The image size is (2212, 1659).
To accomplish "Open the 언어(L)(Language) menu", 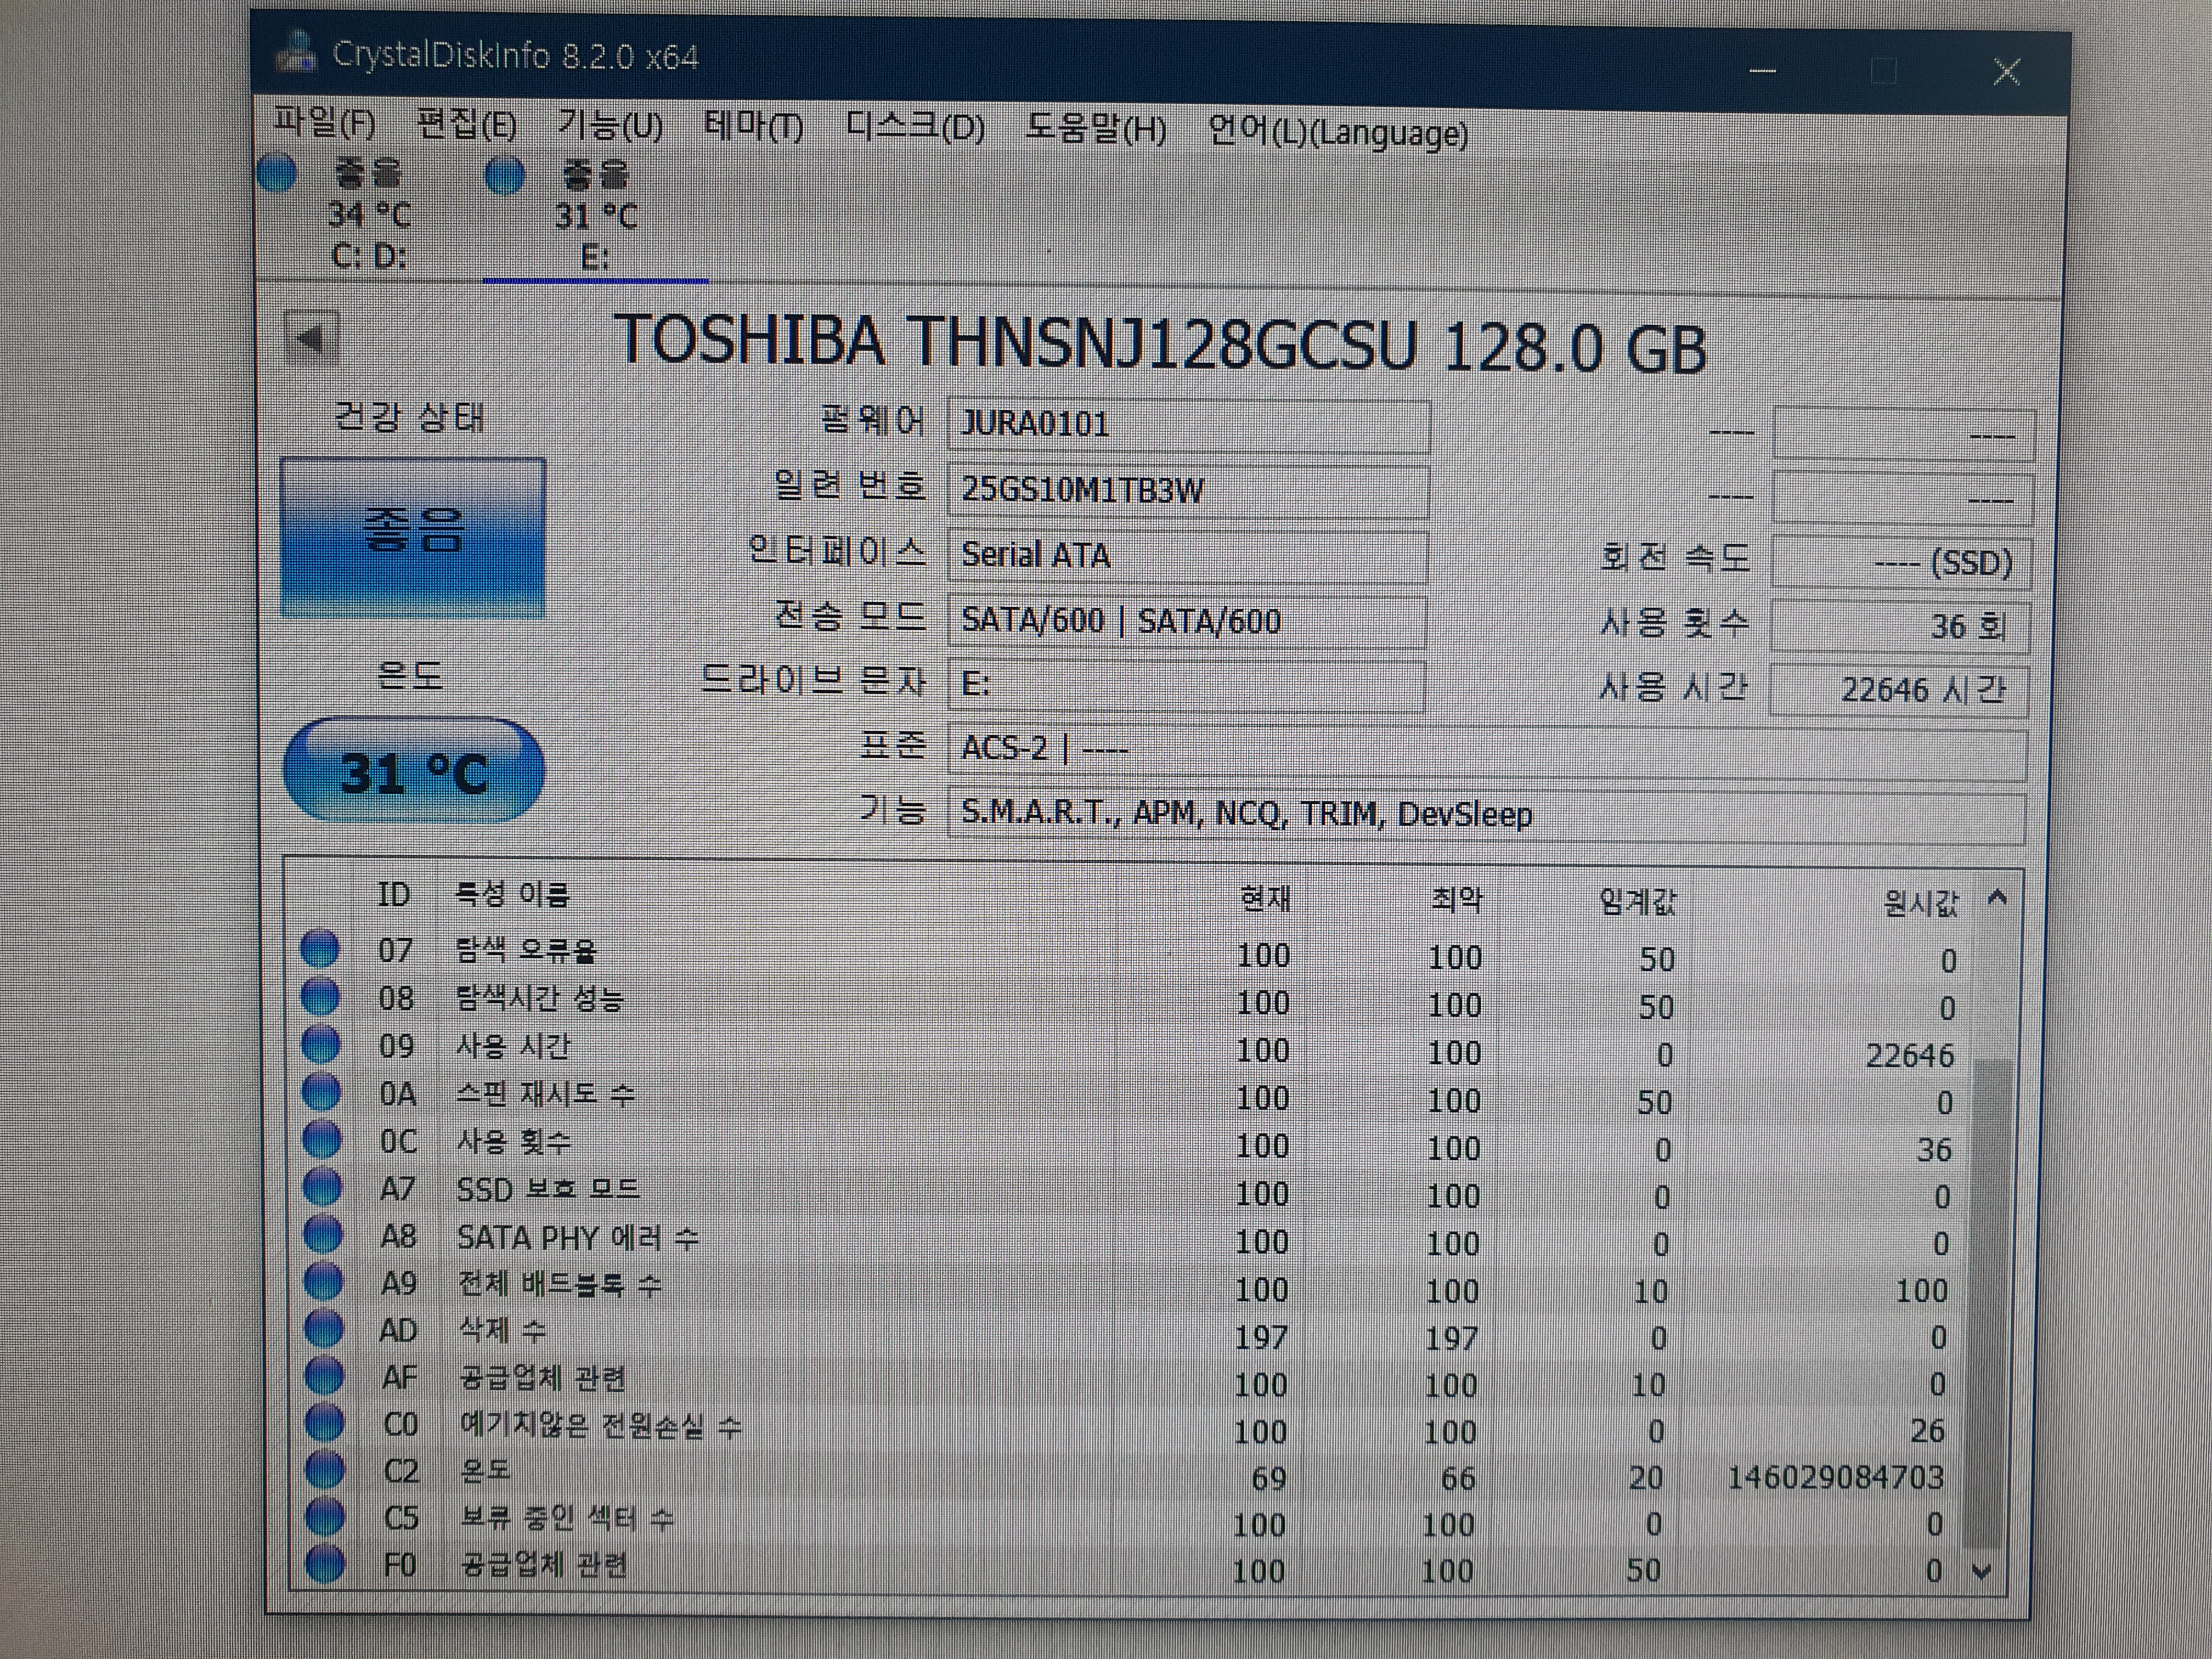I will (x=1338, y=131).
